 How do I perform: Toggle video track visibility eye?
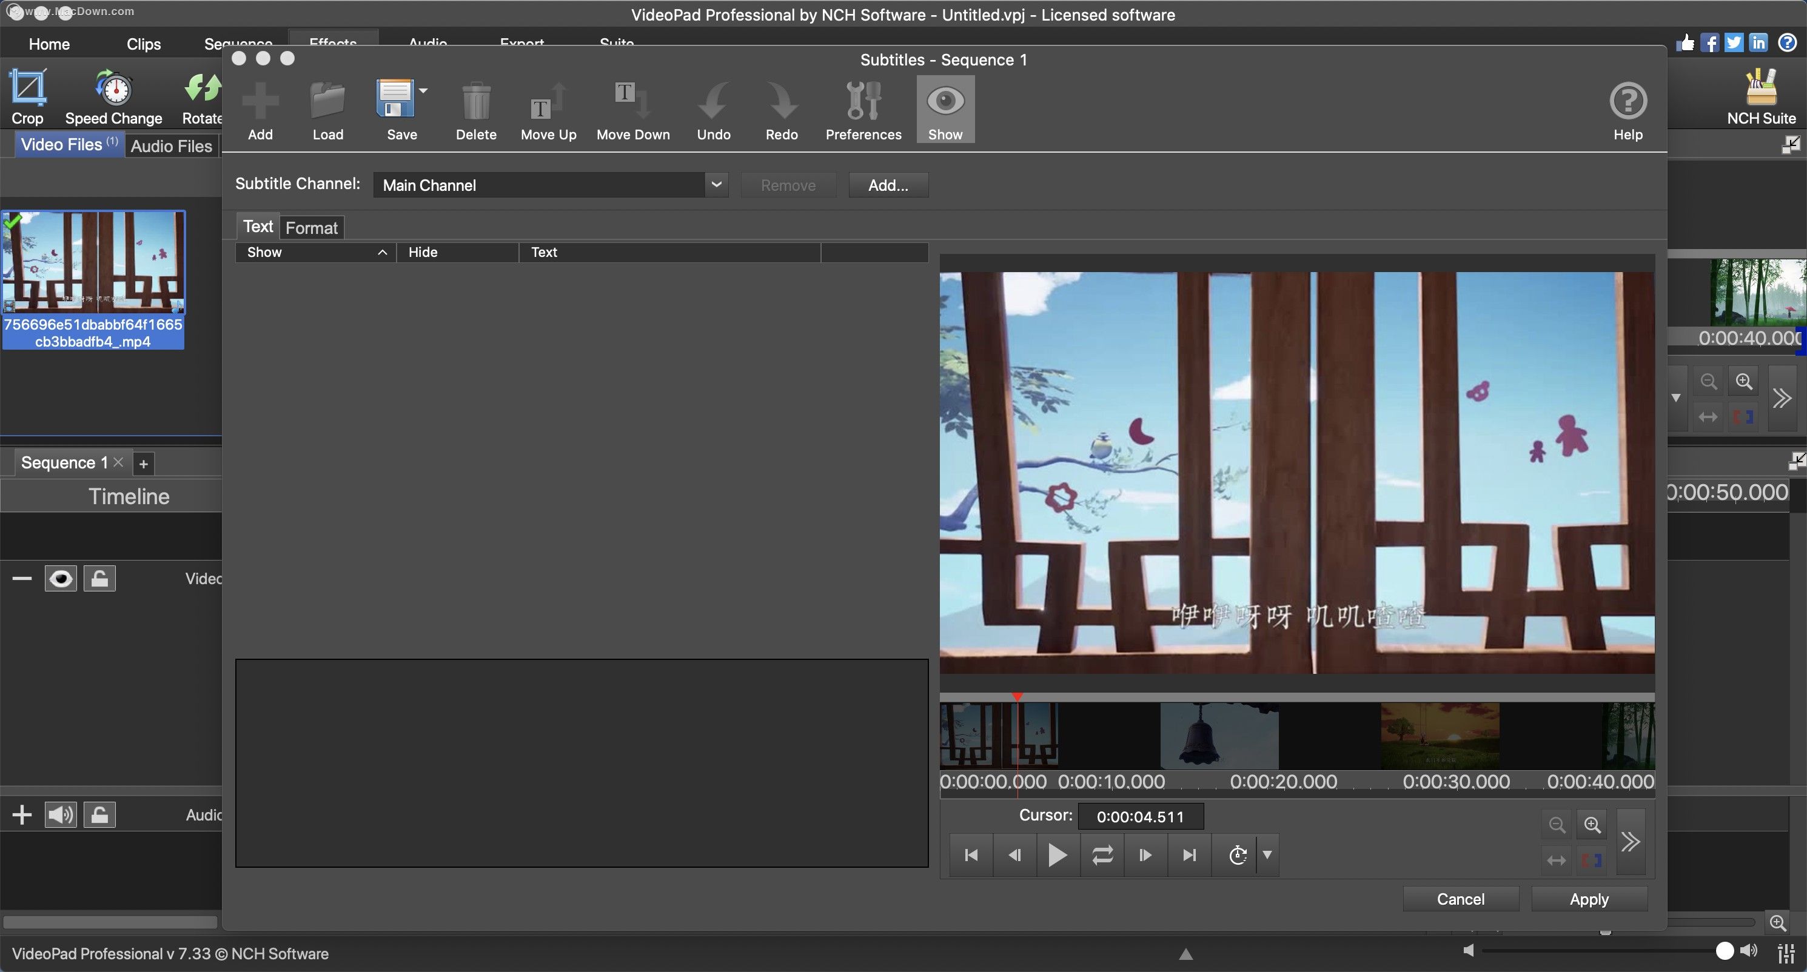coord(61,579)
